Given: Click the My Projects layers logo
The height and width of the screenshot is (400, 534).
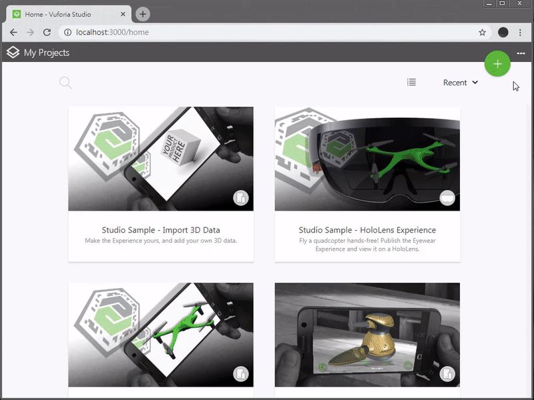Looking at the screenshot, I should pos(13,53).
